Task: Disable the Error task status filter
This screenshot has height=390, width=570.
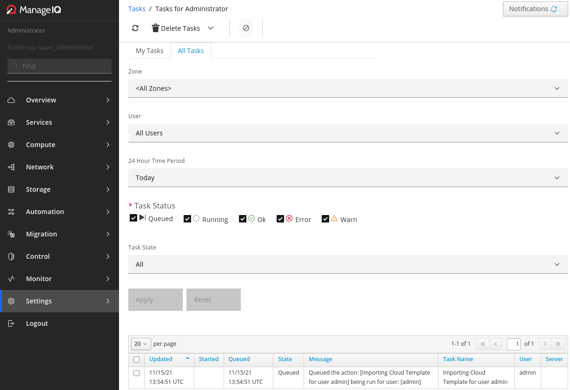Action: pos(280,218)
